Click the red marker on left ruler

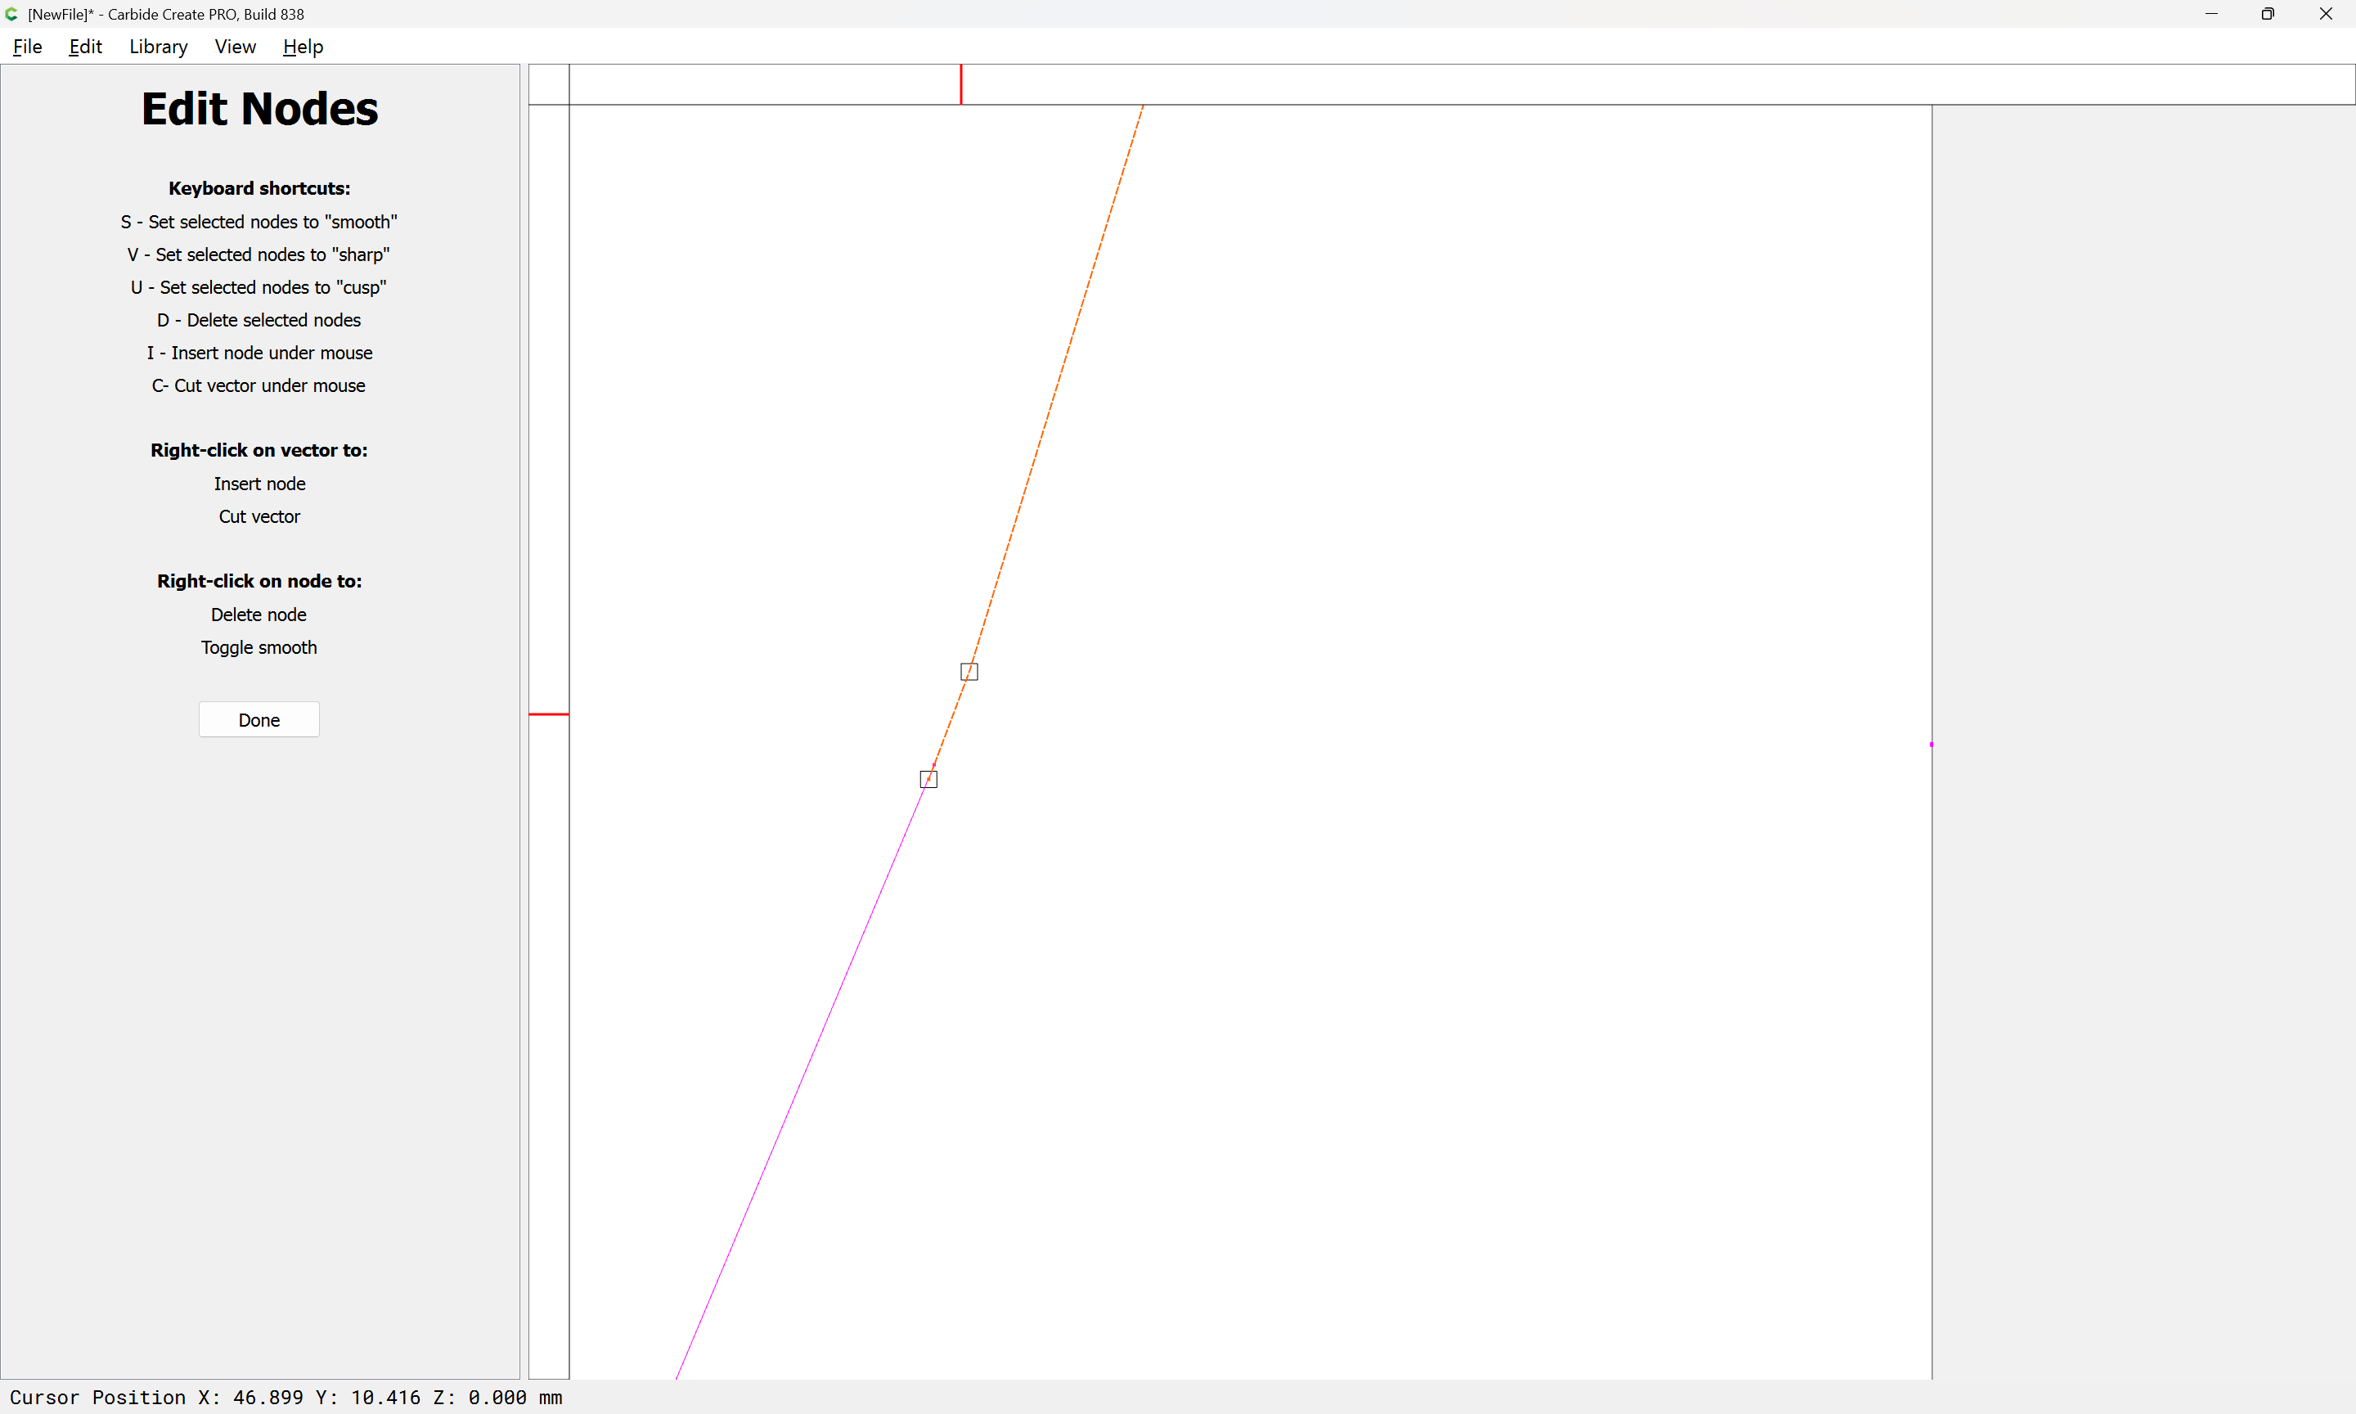tap(549, 714)
